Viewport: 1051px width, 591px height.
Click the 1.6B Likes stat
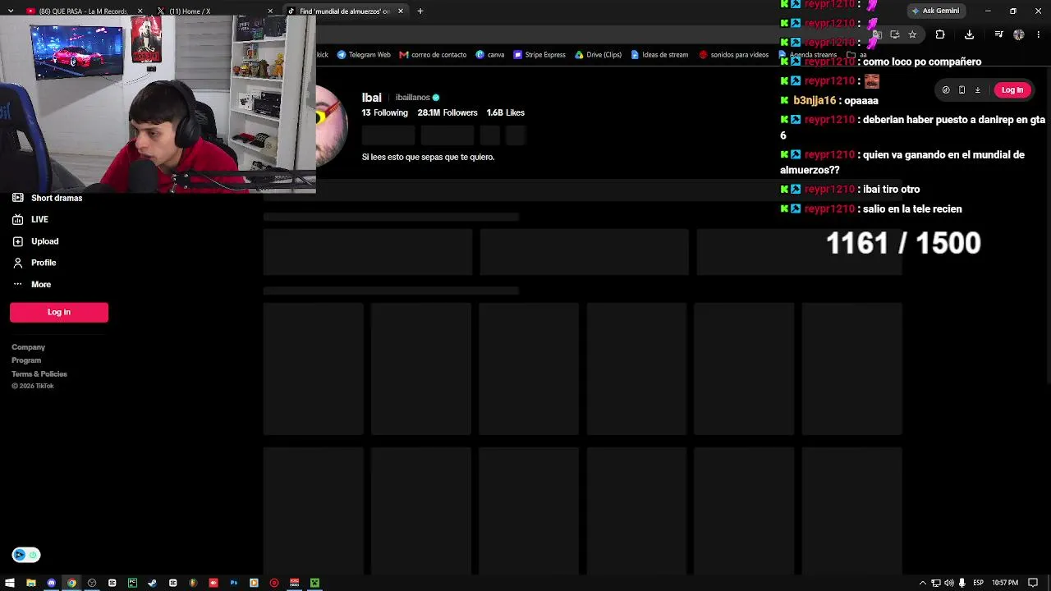[505, 112]
